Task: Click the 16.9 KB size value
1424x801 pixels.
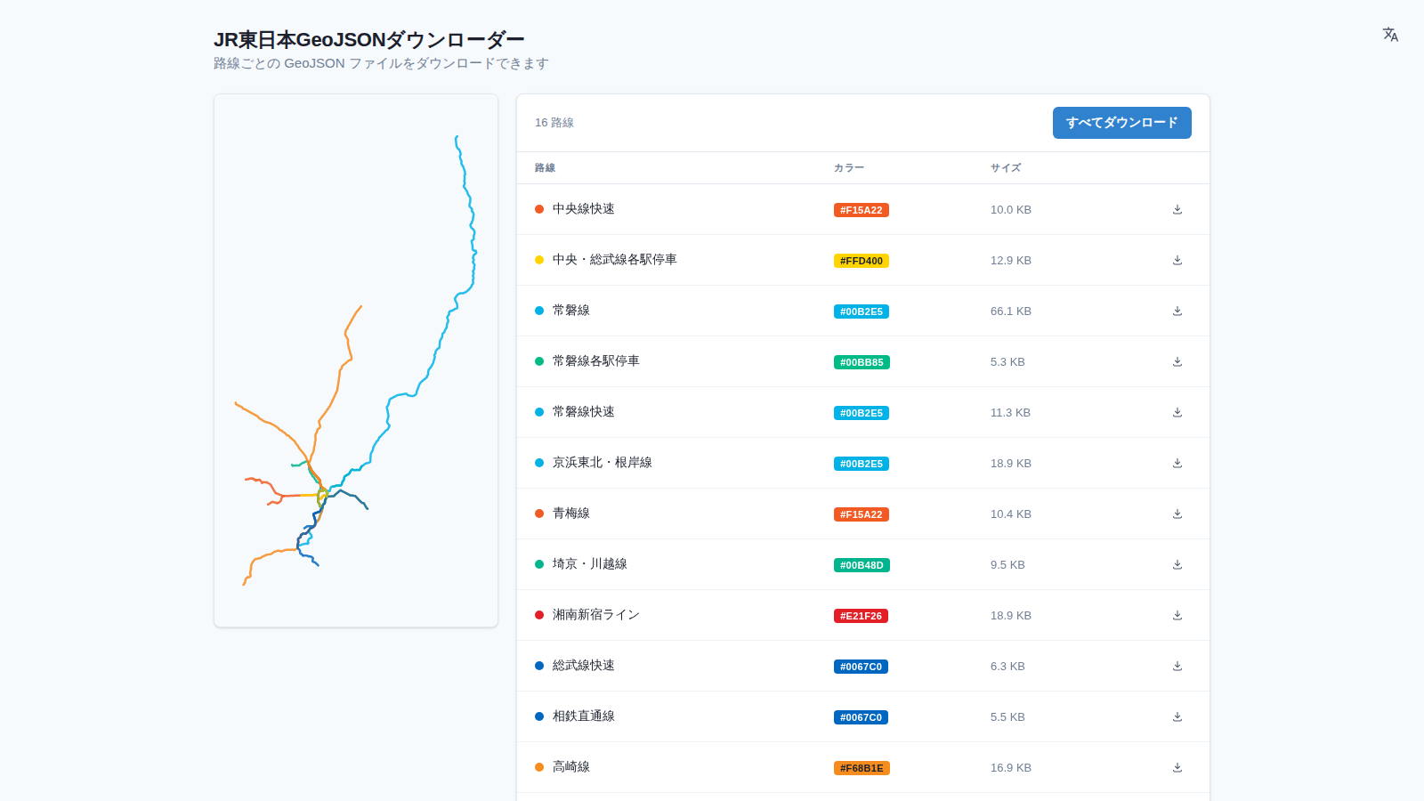Action: tap(1011, 768)
